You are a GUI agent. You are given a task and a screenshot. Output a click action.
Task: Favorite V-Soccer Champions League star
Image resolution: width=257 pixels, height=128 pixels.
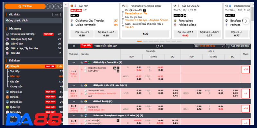point(82,116)
